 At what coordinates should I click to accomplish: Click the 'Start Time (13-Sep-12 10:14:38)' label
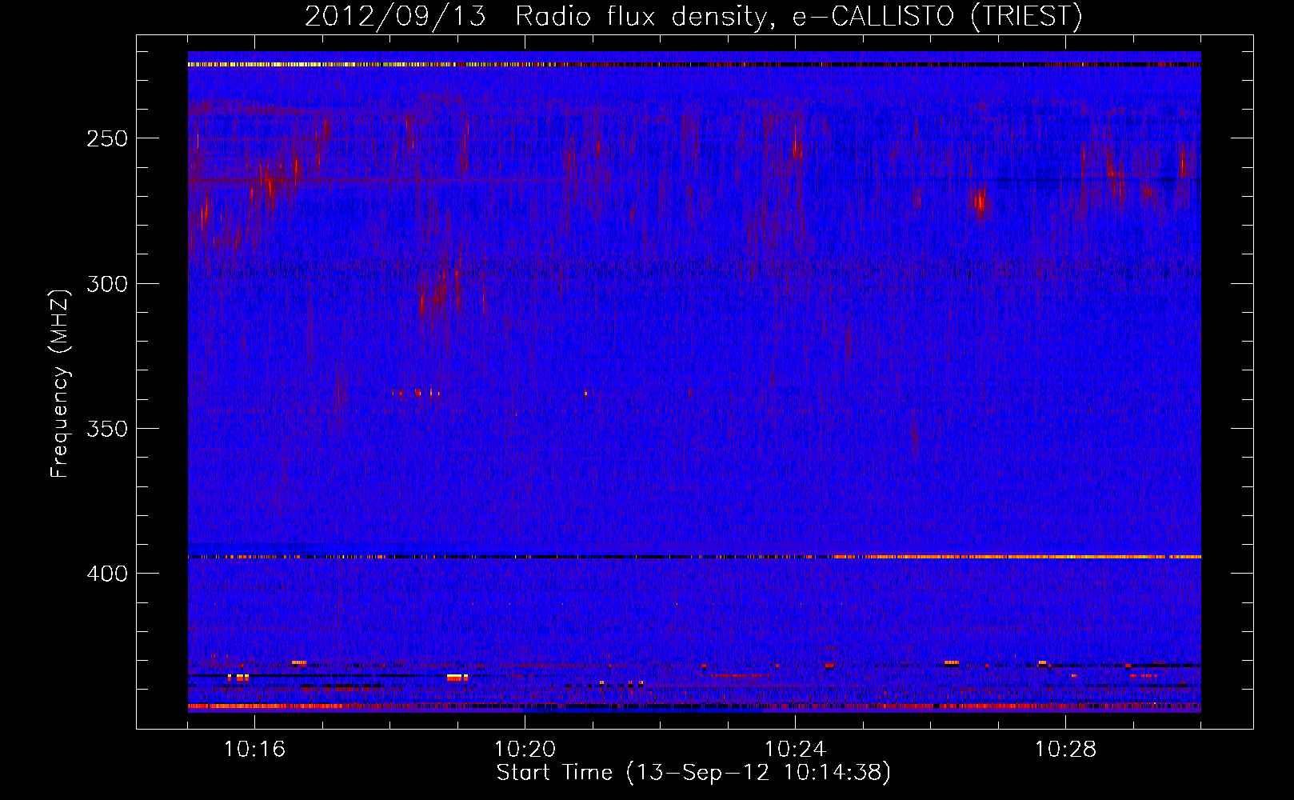693,773
